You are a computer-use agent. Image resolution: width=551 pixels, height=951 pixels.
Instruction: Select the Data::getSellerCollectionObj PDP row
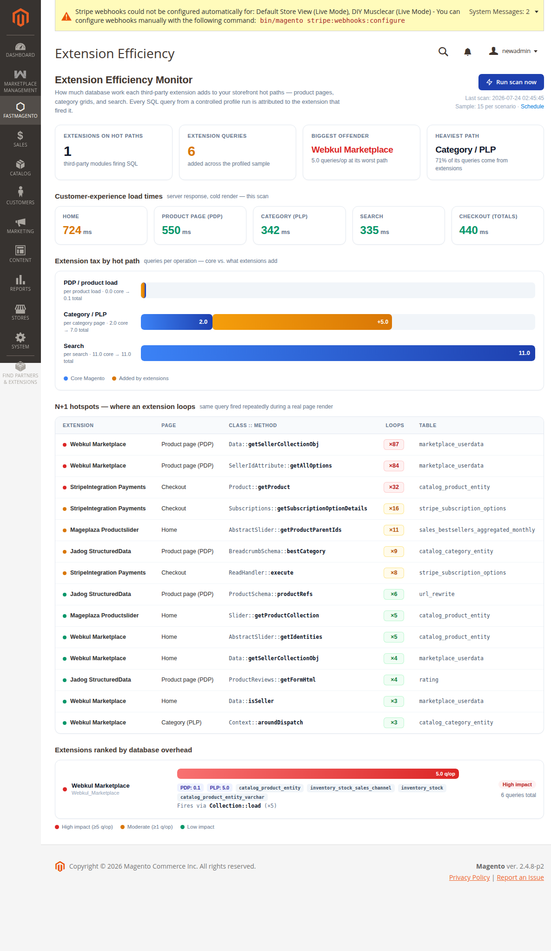(x=299, y=444)
